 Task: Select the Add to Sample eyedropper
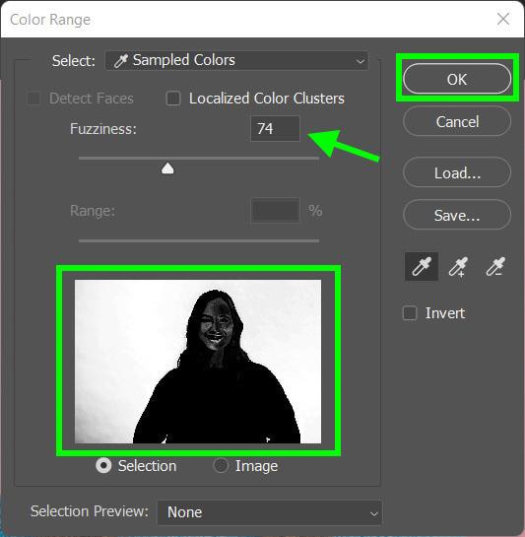[458, 266]
